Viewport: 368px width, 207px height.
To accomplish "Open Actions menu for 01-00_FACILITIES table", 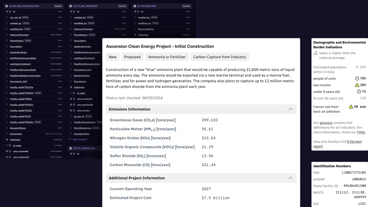I will pyautogui.click(x=186, y=6).
